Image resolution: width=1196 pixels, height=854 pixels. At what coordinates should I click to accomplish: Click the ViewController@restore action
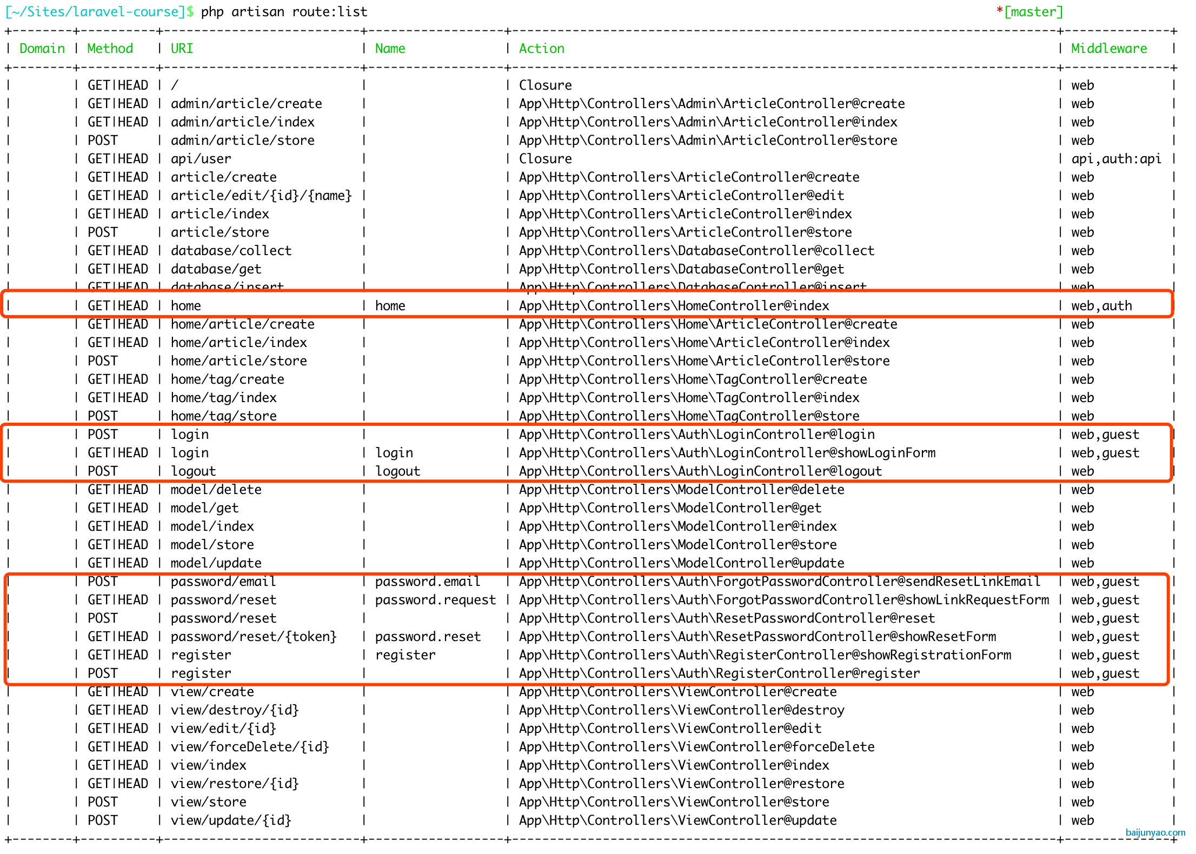coord(681,784)
